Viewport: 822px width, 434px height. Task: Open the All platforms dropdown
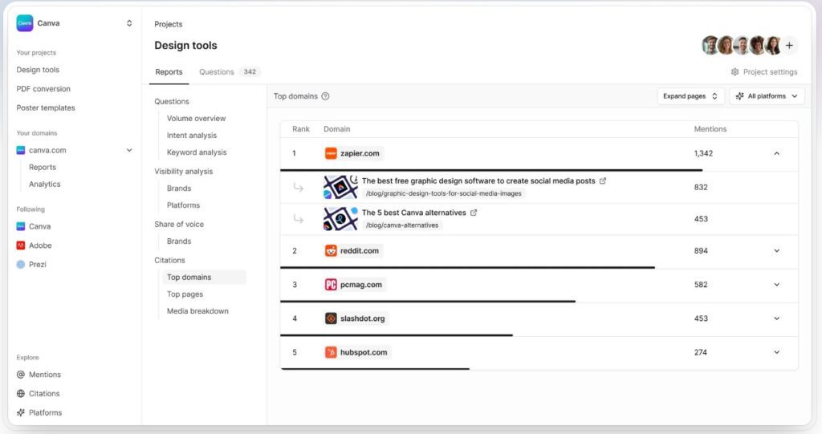coord(767,96)
